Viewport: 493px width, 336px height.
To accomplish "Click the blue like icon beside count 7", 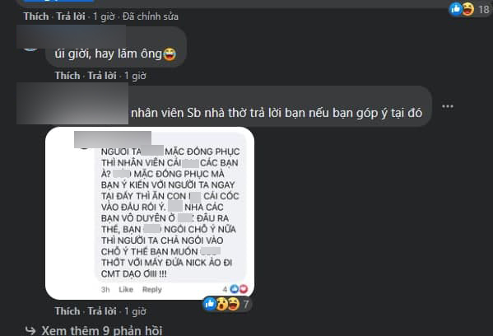I will pyautogui.click(x=210, y=304).
